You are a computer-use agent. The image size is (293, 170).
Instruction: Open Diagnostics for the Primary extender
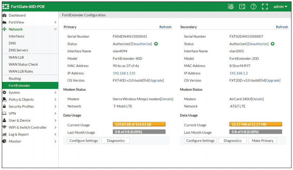point(116,140)
